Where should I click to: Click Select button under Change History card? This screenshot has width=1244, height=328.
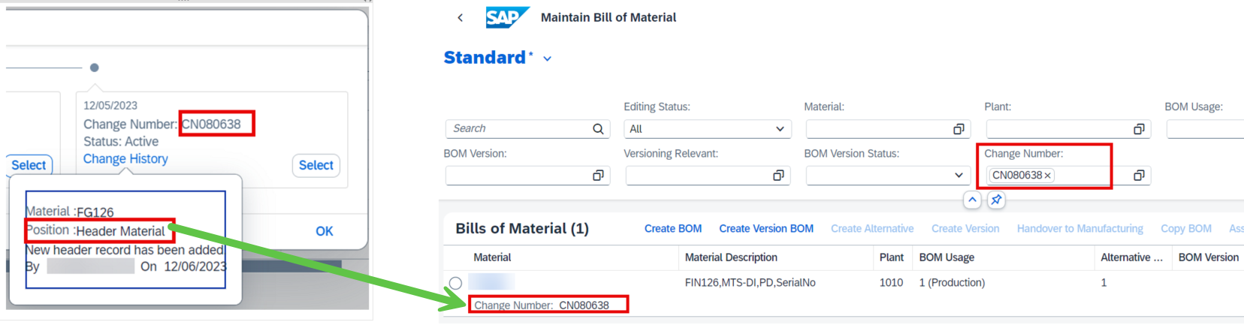[x=316, y=165]
